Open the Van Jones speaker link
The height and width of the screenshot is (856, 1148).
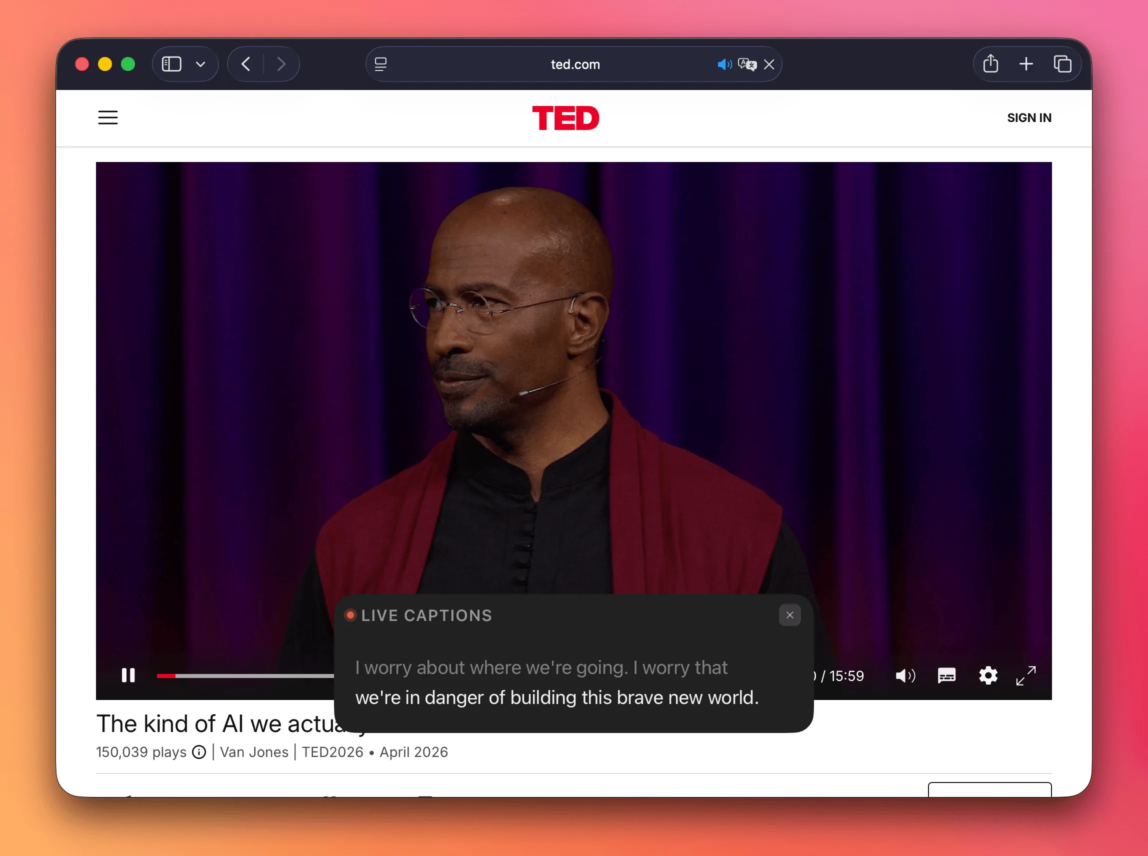click(254, 752)
